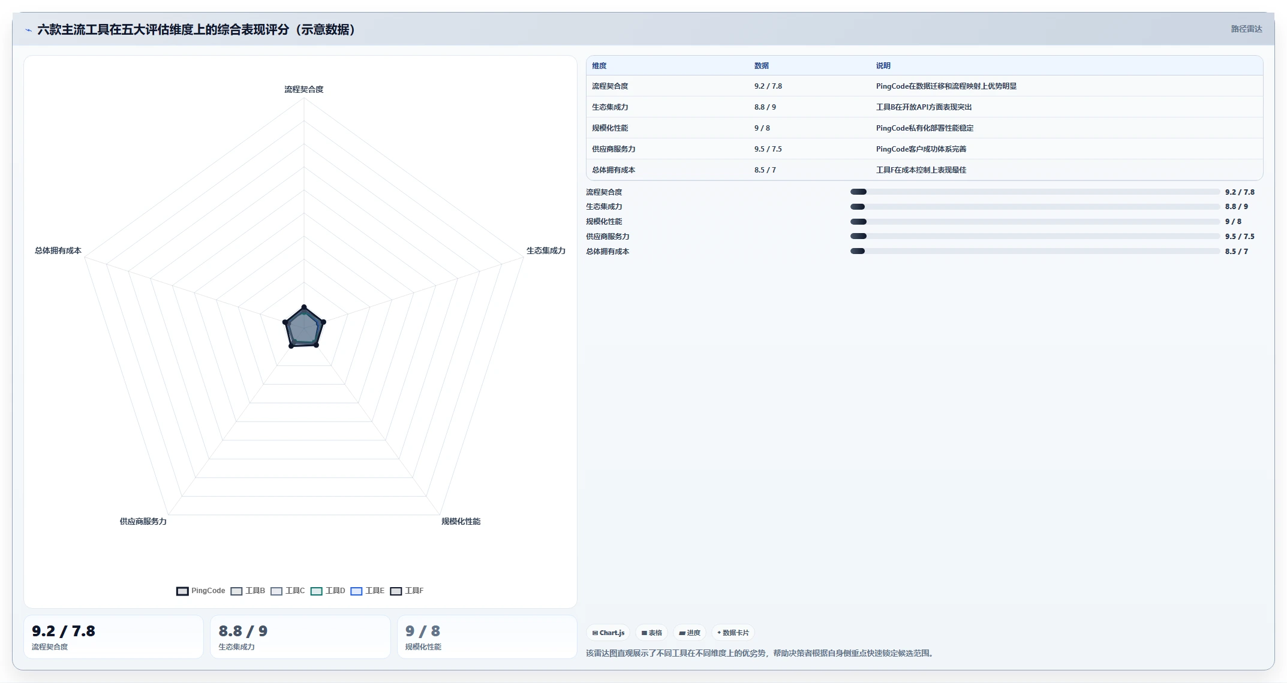Click the radar axis label 总体拥有成本
Viewport: 1287px width, 683px height.
point(58,250)
